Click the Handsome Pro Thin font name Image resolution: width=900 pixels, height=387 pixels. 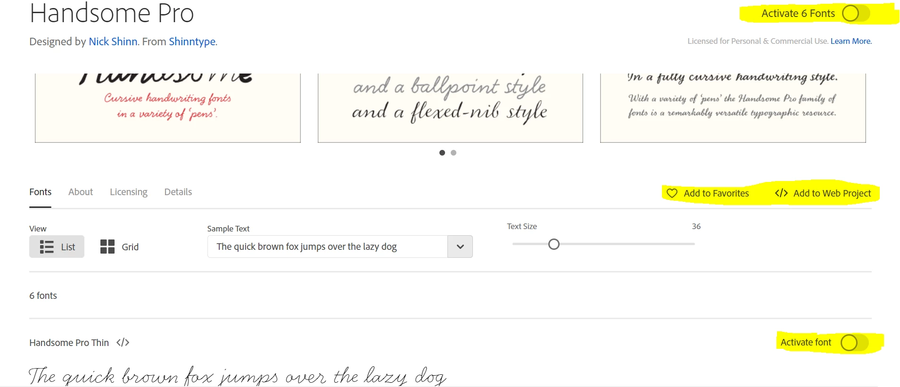pyautogui.click(x=69, y=343)
